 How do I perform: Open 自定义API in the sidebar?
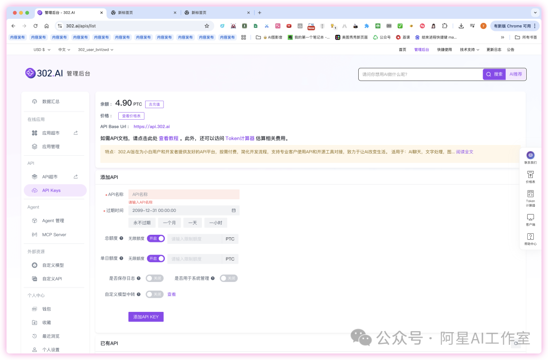pos(52,279)
